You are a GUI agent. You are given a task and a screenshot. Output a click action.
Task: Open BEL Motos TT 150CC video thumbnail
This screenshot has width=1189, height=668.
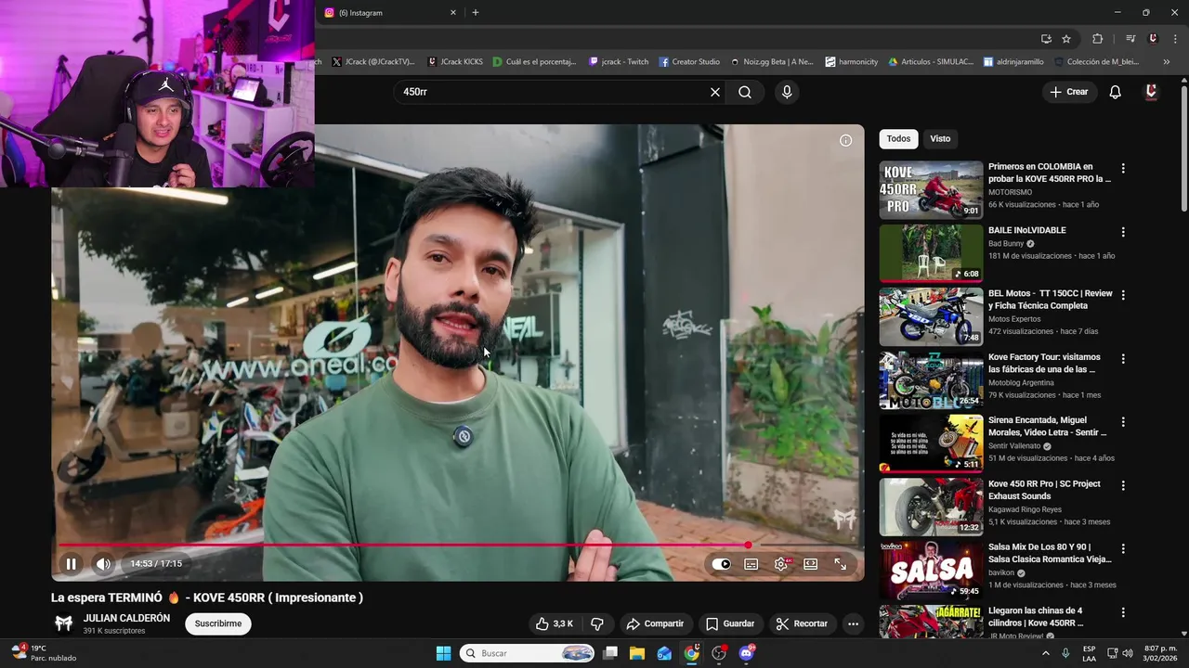coord(931,316)
